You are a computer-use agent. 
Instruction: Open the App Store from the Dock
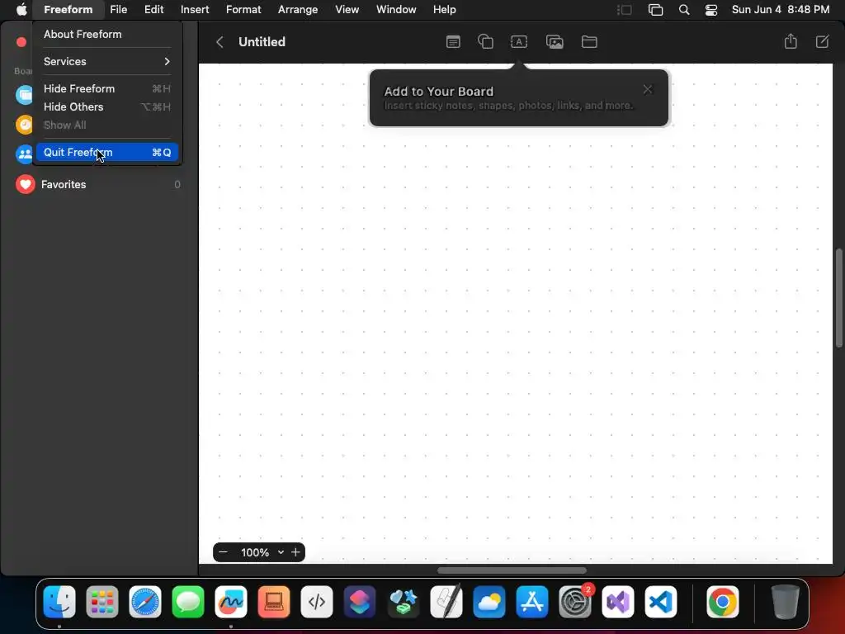point(532,602)
